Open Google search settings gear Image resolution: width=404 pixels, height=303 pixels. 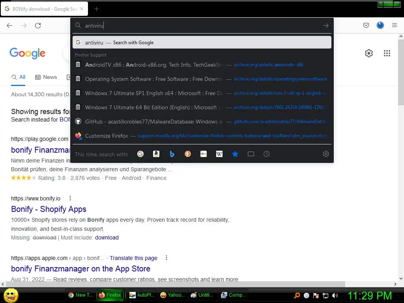point(369,53)
